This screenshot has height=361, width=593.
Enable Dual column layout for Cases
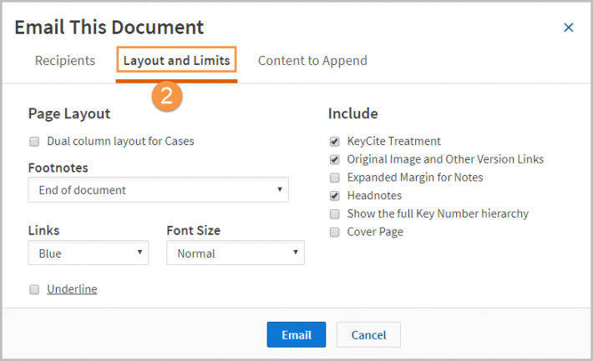(34, 142)
